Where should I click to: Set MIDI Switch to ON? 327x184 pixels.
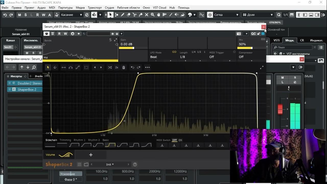point(180,140)
